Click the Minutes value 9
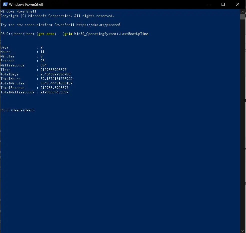Viewport: 246px width, 233px height. pos(41,56)
